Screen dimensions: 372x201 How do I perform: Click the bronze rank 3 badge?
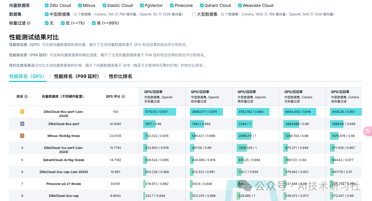pyautogui.click(x=22, y=136)
